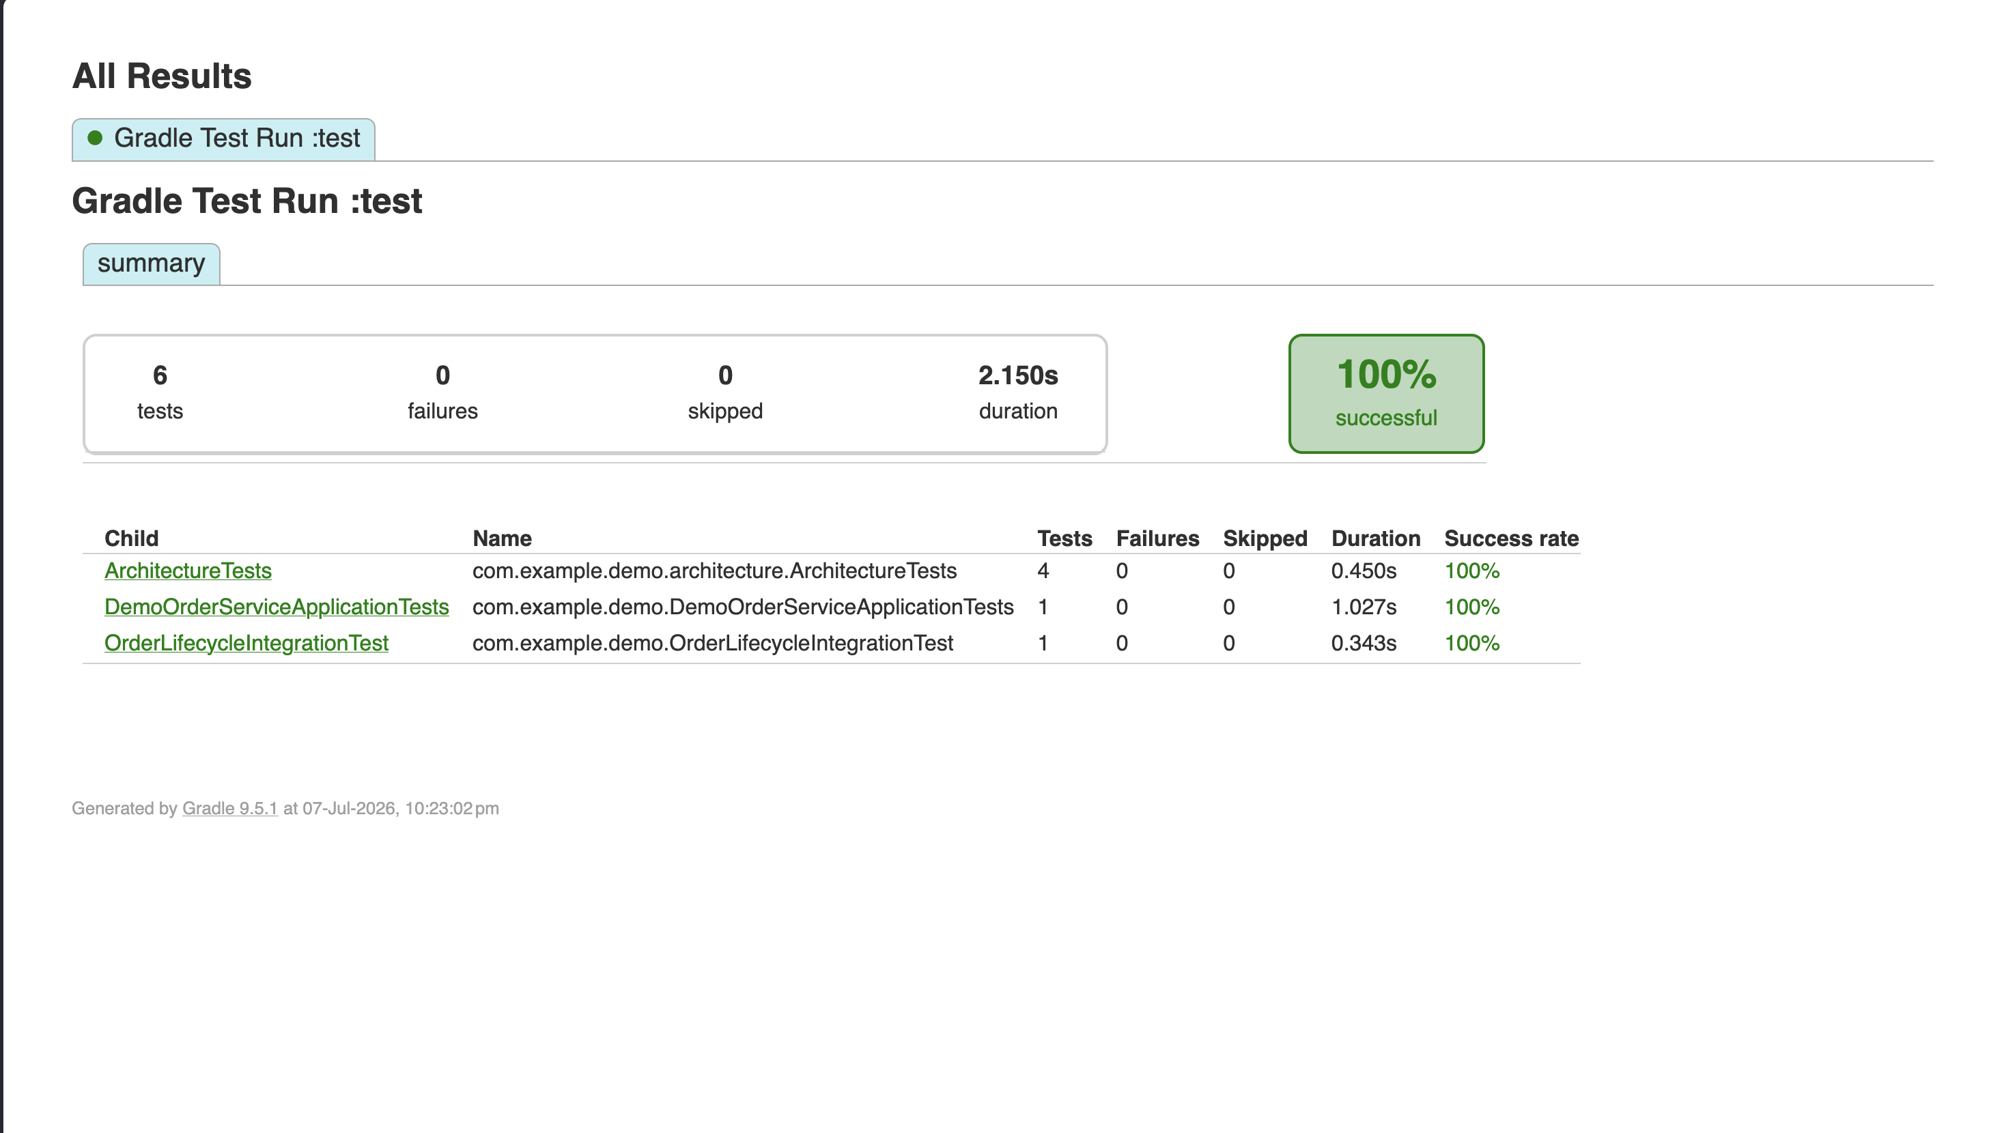Click the Child column header

coord(132,539)
